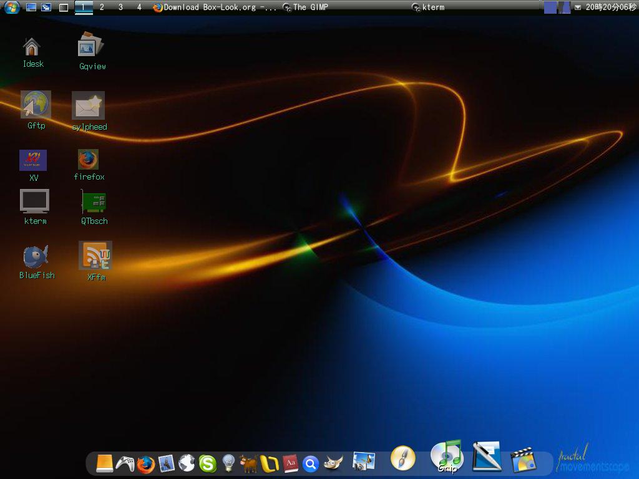Launch the paintbrush app from the dock
The width and height of the screenshot is (639, 479).
402,460
